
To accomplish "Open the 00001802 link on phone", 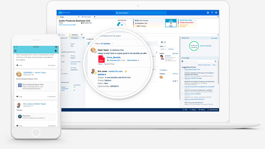I will tap(28, 73).
